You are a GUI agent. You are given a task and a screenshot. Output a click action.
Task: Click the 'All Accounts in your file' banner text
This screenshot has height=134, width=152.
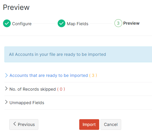[57, 54]
